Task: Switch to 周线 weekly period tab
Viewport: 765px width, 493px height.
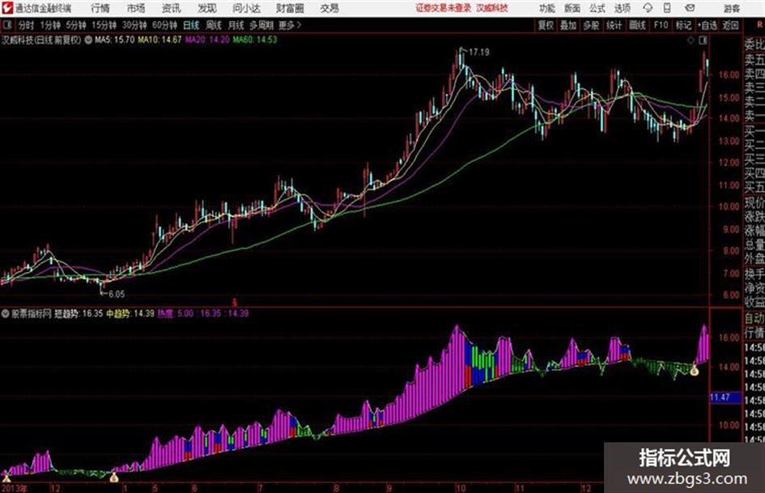Action: pyautogui.click(x=214, y=25)
